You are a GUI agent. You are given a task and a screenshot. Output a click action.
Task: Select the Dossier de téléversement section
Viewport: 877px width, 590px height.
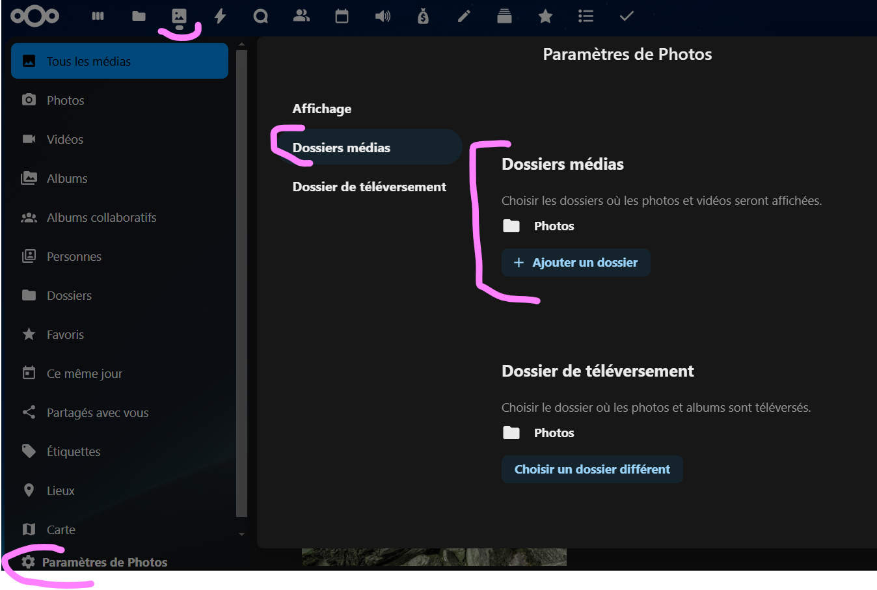(x=369, y=187)
